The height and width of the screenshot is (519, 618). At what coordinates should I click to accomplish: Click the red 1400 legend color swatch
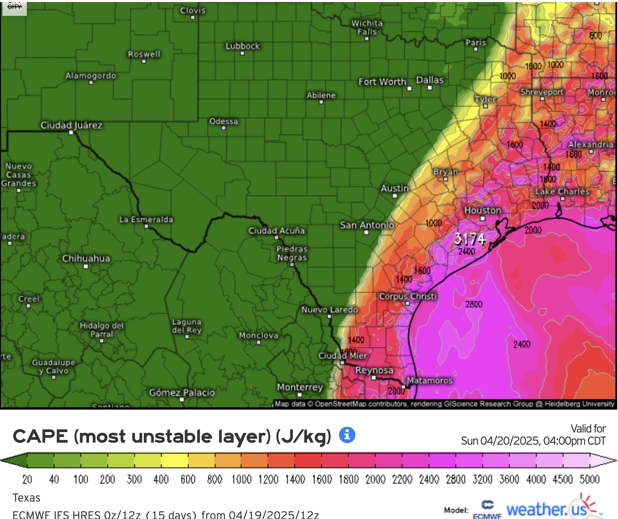308,461
